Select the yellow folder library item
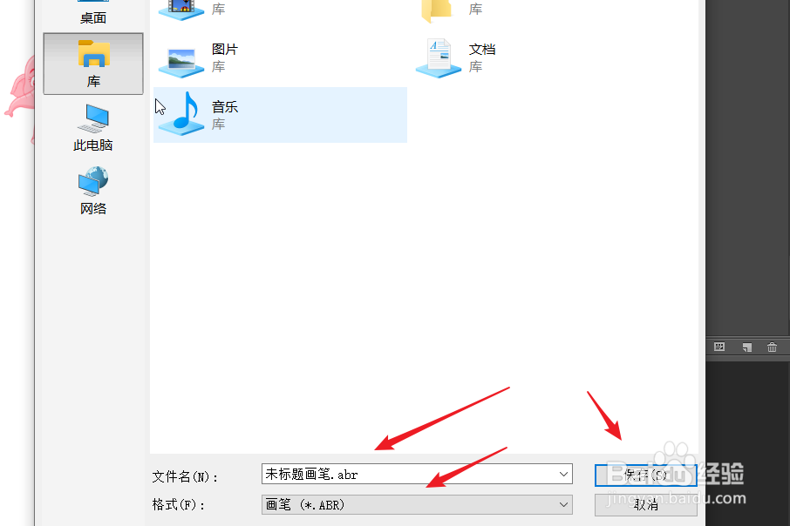 click(536, 10)
